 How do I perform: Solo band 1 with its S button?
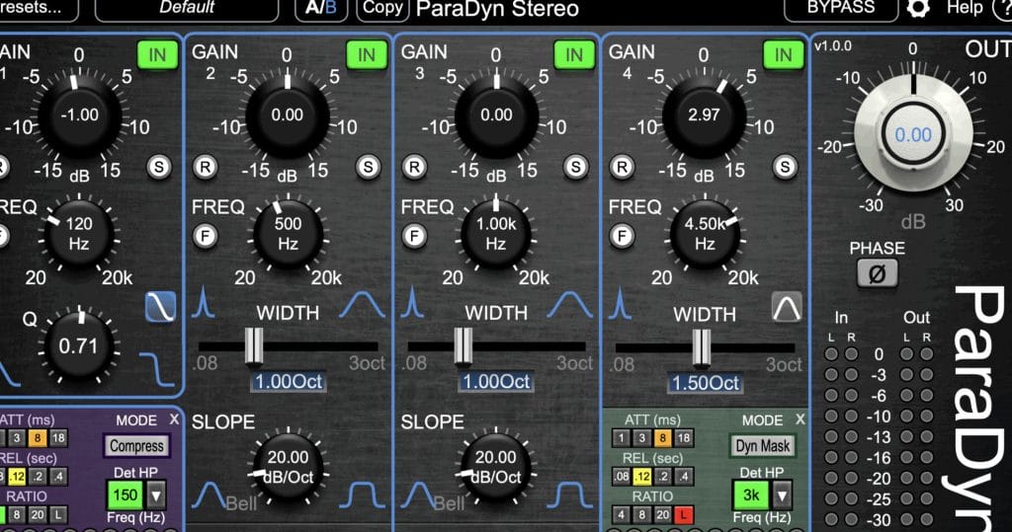click(158, 167)
